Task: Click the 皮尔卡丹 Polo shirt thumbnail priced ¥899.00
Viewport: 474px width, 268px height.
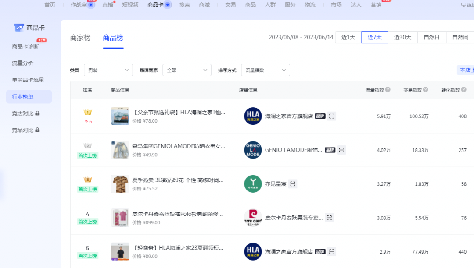Action: [x=120, y=218]
